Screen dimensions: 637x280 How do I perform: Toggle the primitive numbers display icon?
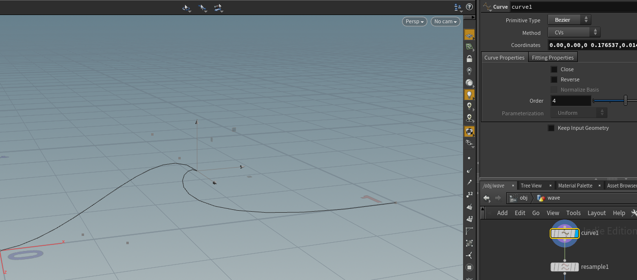469,219
